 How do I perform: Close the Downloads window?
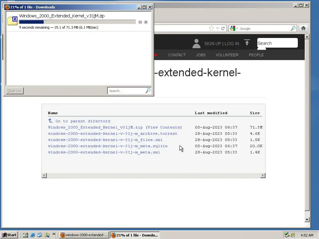(x=150, y=7)
